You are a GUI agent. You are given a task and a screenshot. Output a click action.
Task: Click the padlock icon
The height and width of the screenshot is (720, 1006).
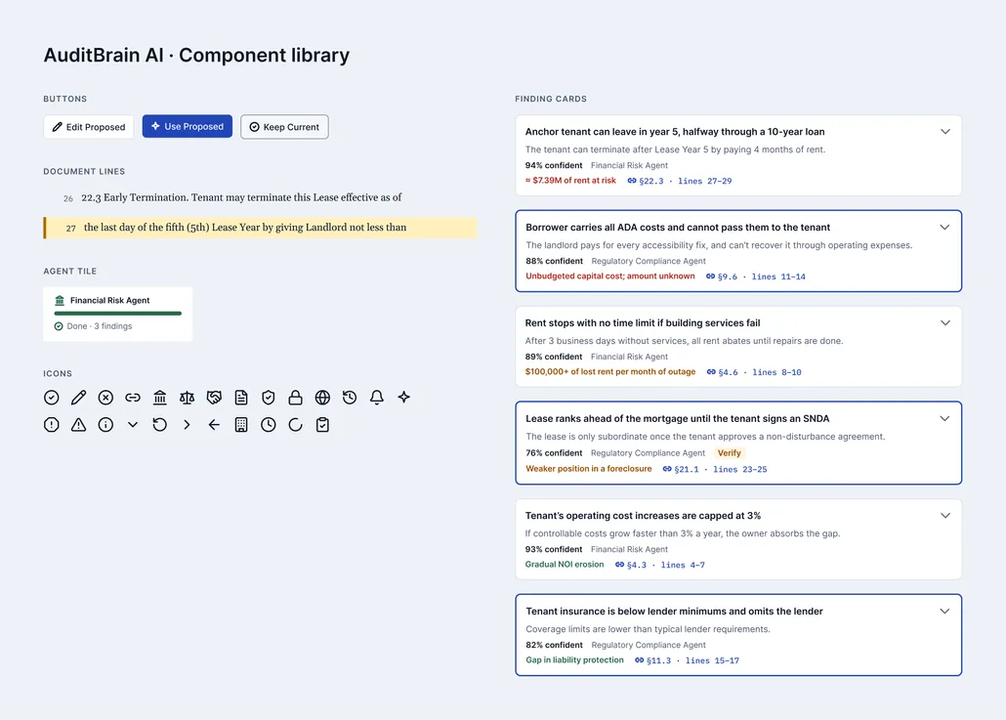(295, 398)
